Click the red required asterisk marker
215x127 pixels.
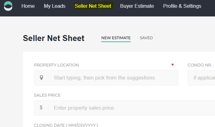[172, 65]
